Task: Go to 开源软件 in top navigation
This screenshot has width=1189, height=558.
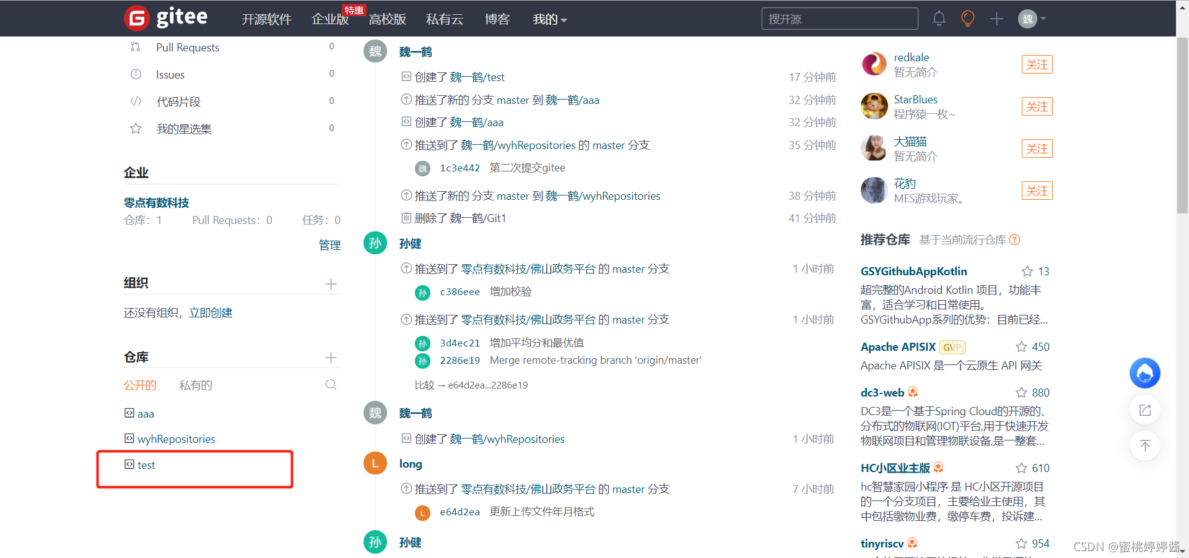Action: pos(266,19)
